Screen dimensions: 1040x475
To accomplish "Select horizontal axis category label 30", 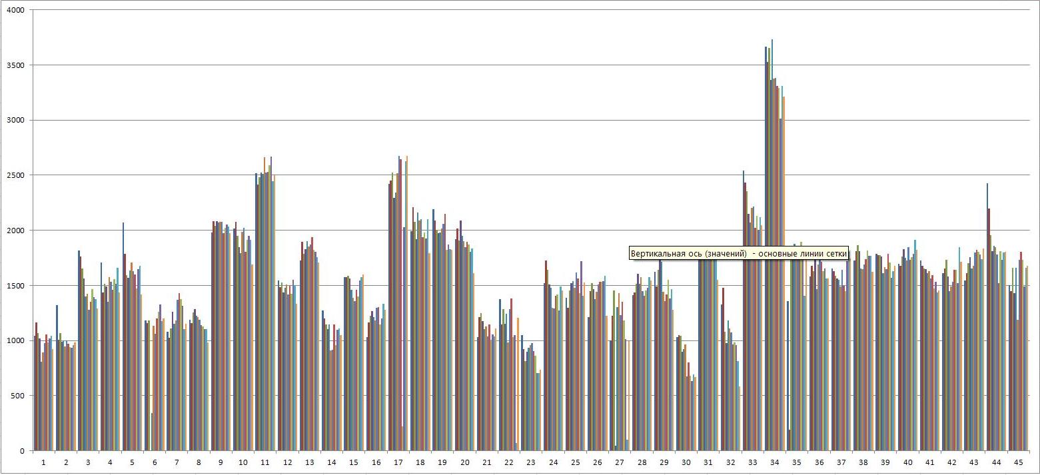I will click(x=686, y=462).
